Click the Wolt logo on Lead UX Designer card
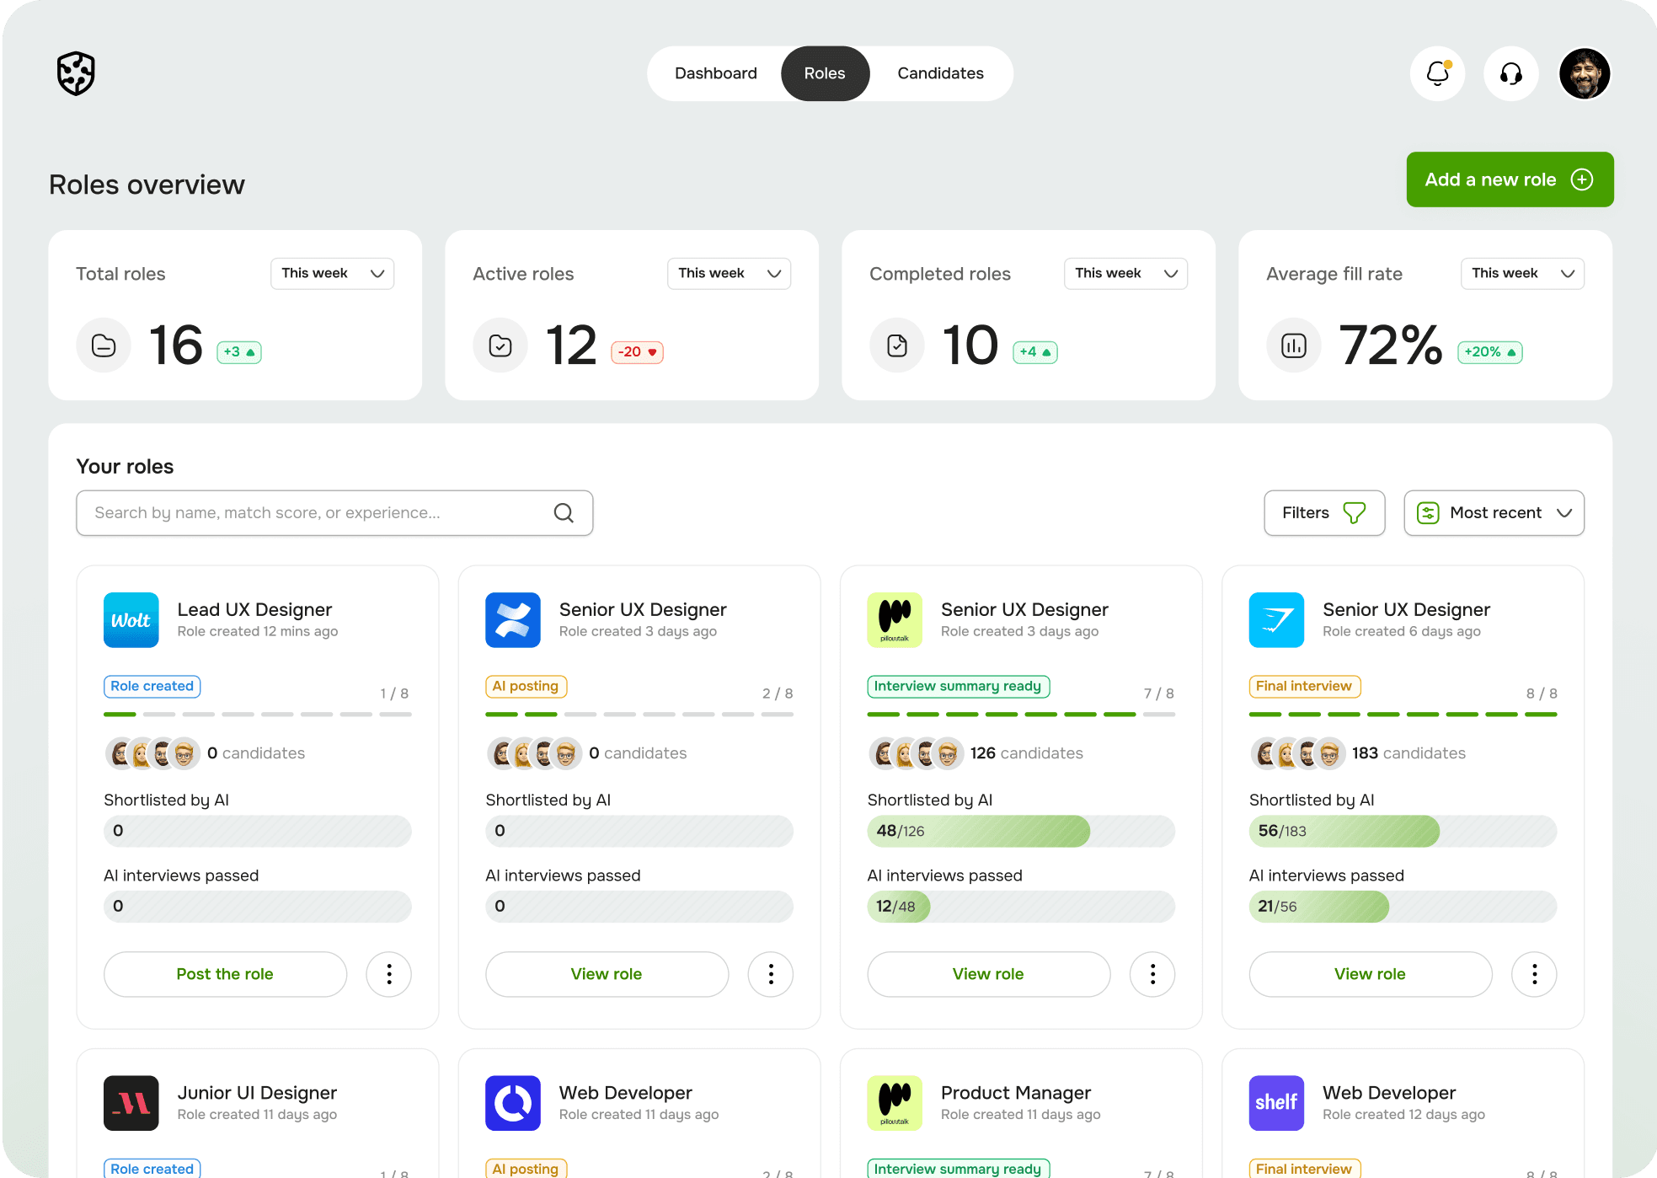Image resolution: width=1657 pixels, height=1178 pixels. (x=131, y=620)
